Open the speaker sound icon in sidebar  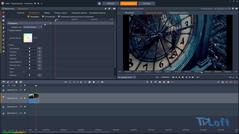pyautogui.click(x=3, y=51)
